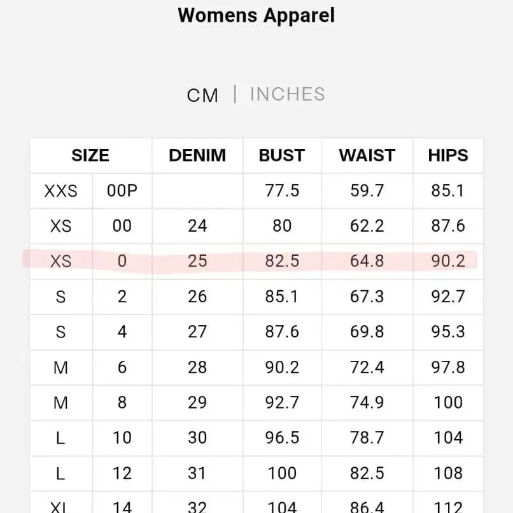Click the SIZE column header
This screenshot has height=513, width=513.
point(90,155)
